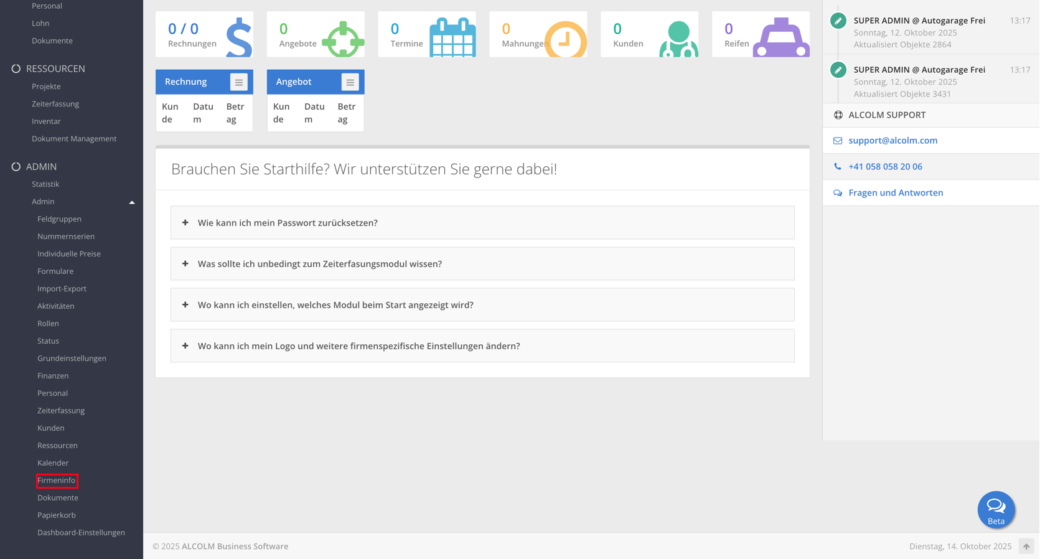The height and width of the screenshot is (559, 1040).
Task: Expand the Zeiterfasungsmodul FAQ question
Action: point(319,264)
